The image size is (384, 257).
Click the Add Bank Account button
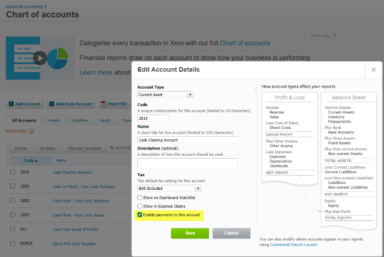coord(71,104)
